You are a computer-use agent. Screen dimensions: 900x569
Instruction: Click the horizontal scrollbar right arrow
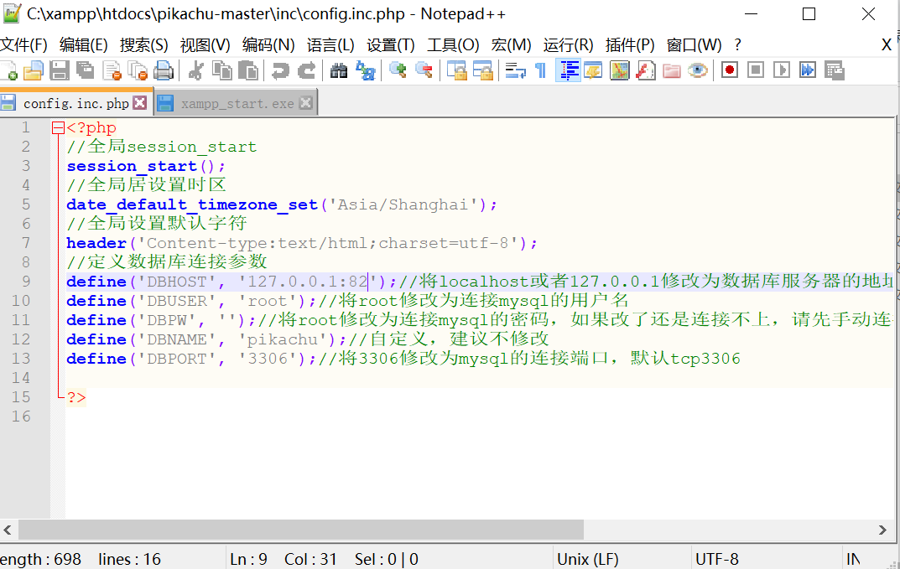[x=882, y=530]
